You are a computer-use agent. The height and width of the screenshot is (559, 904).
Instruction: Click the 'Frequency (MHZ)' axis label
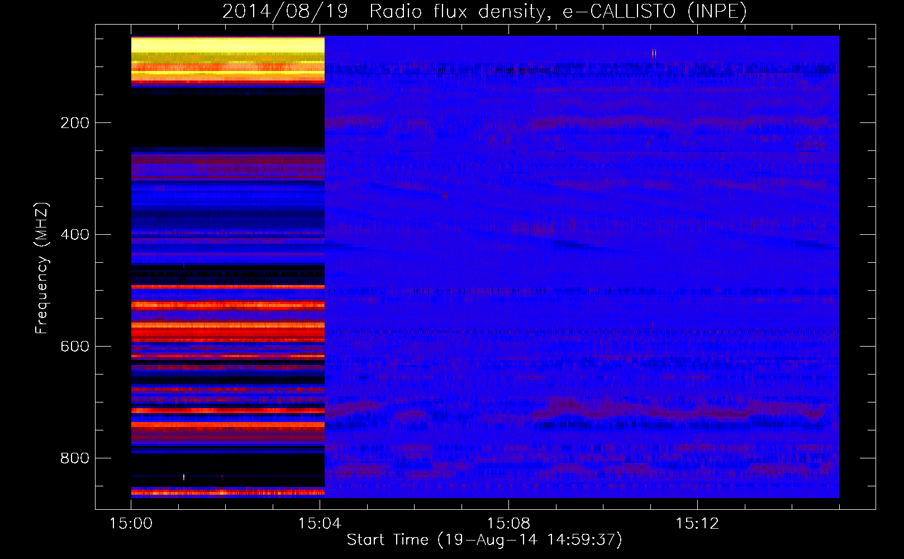(x=42, y=268)
